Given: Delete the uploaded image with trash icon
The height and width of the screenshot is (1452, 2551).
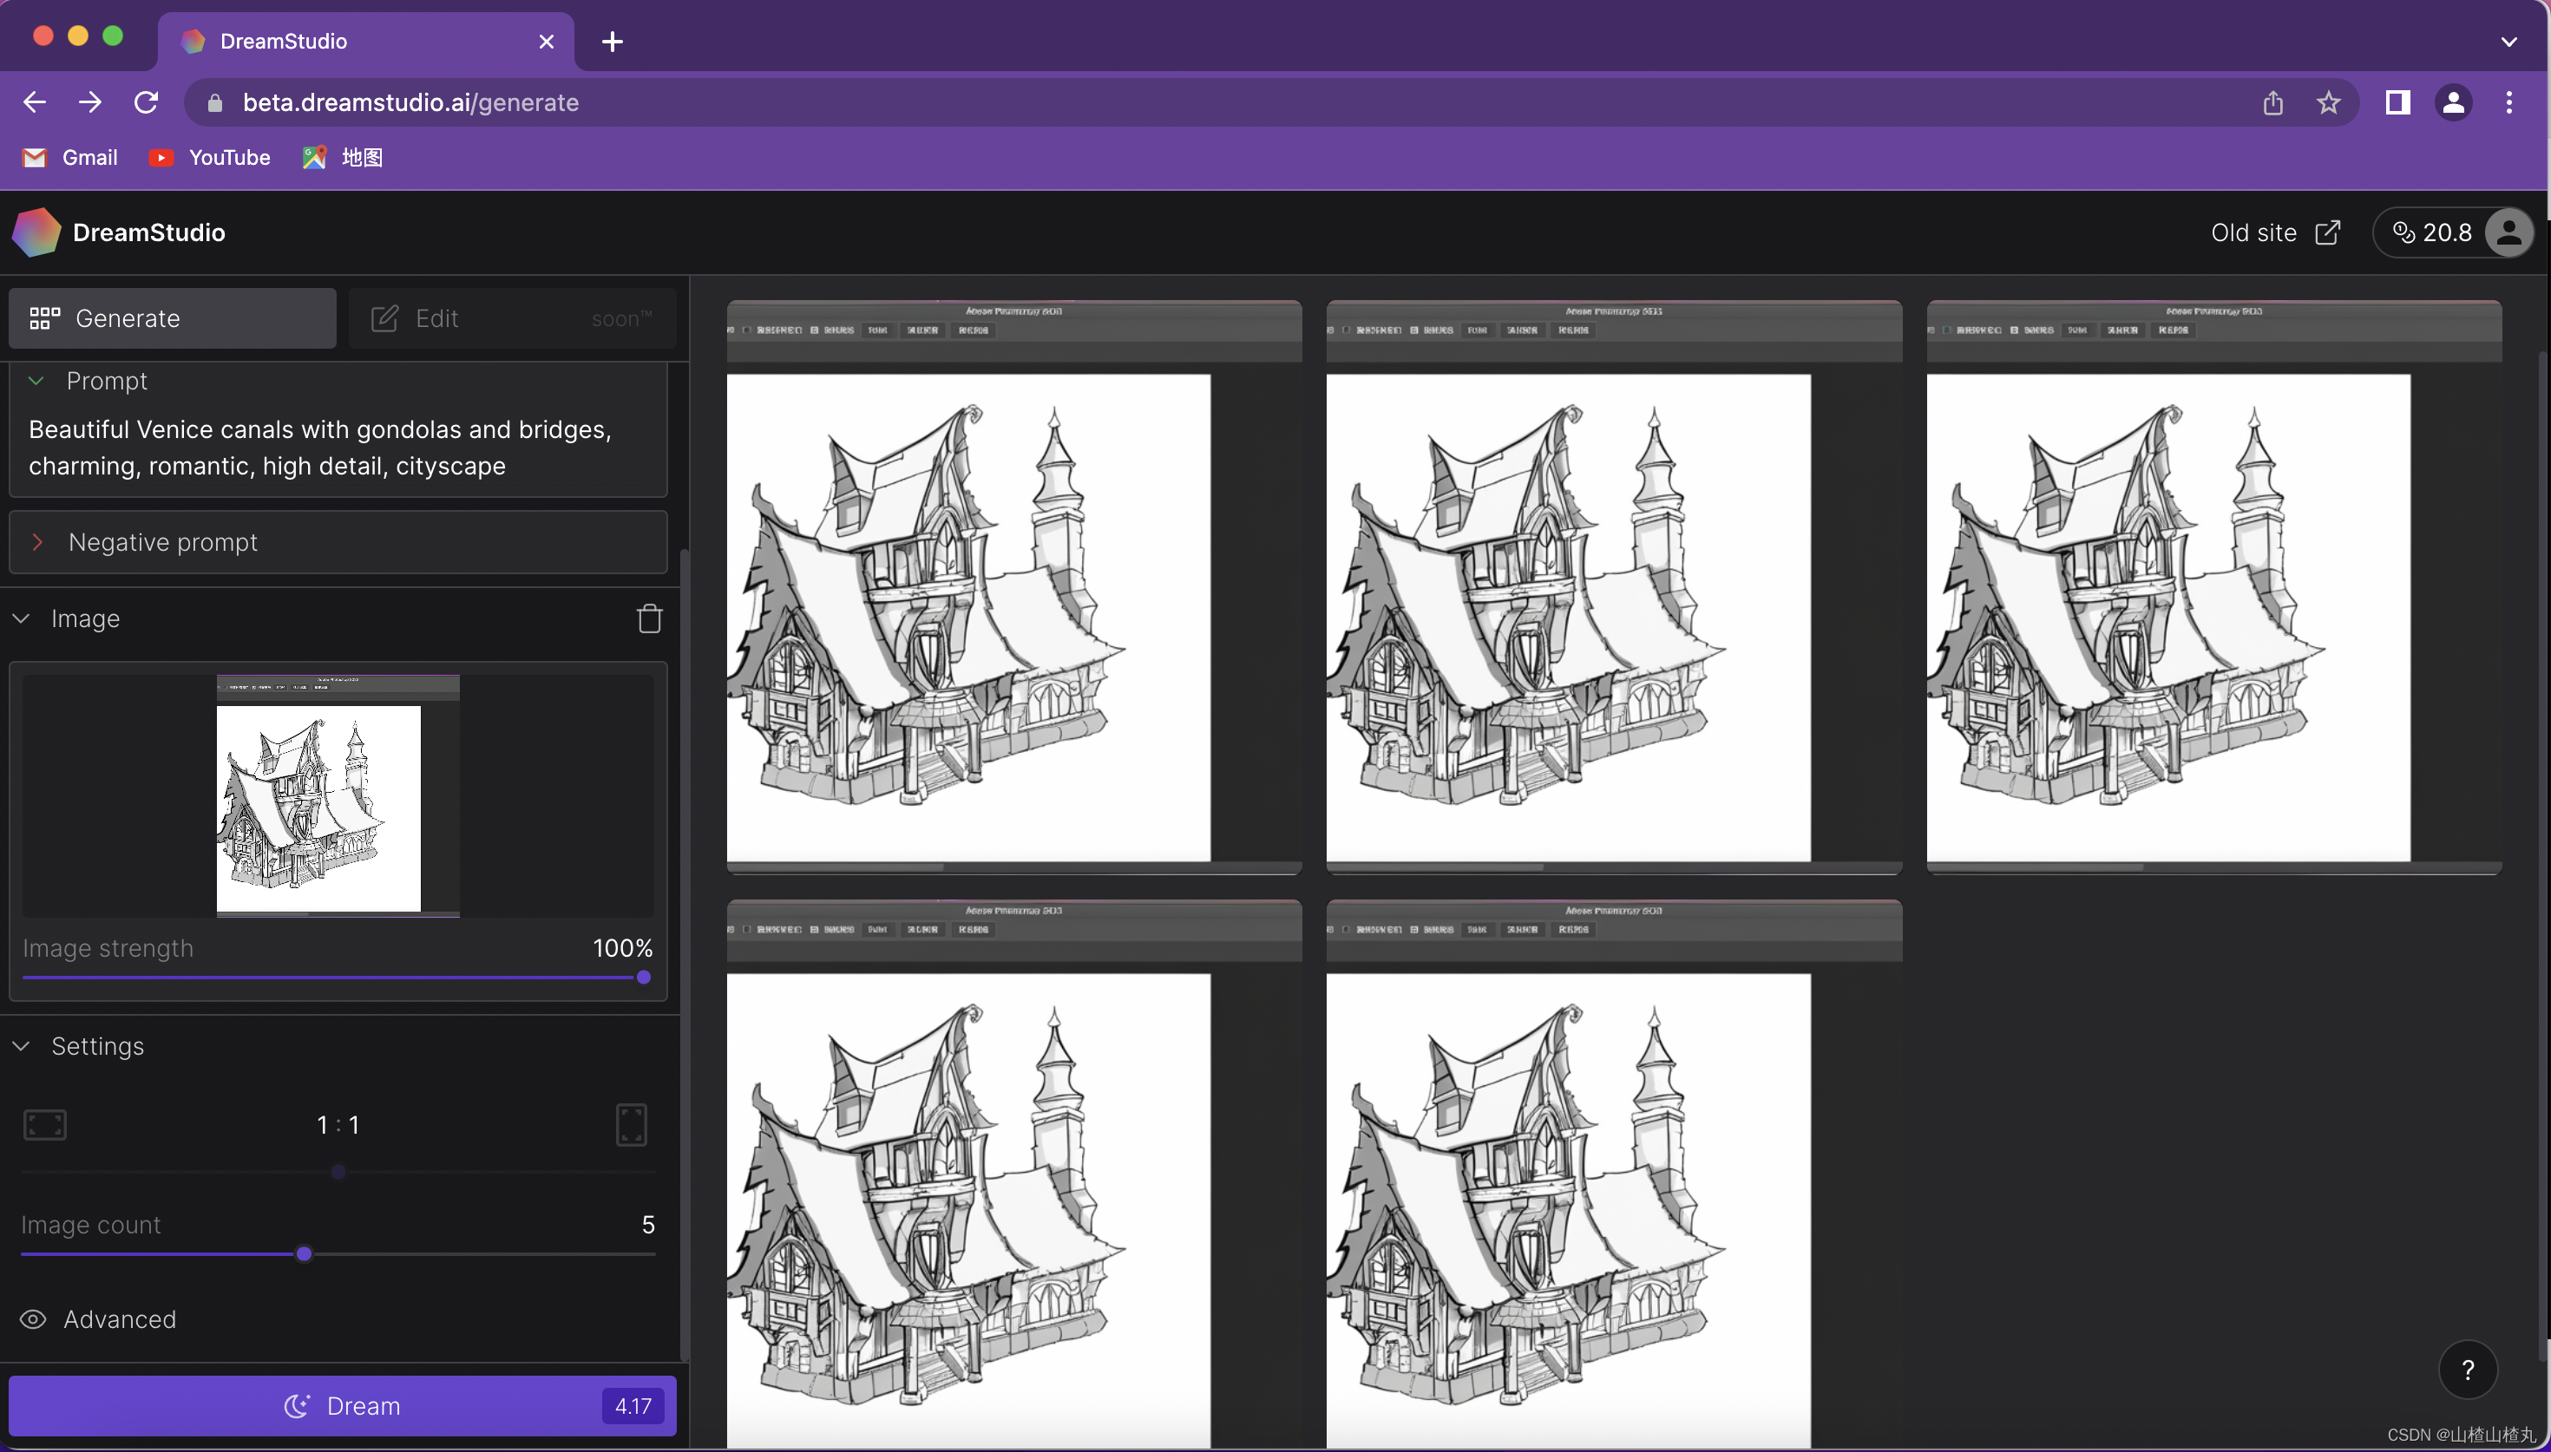Looking at the screenshot, I should point(649,618).
